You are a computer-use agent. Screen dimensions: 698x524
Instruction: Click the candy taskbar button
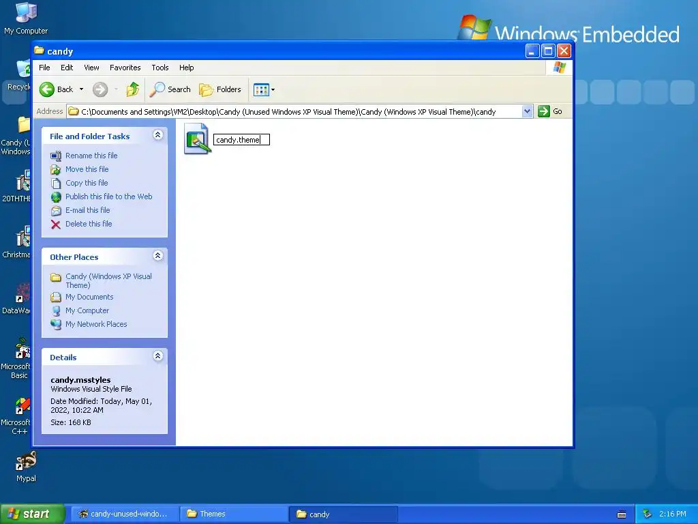(343, 514)
